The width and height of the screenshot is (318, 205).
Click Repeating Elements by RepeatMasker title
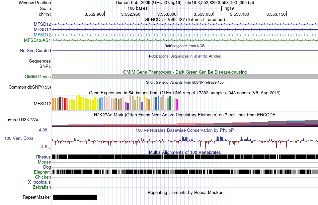[185, 192]
